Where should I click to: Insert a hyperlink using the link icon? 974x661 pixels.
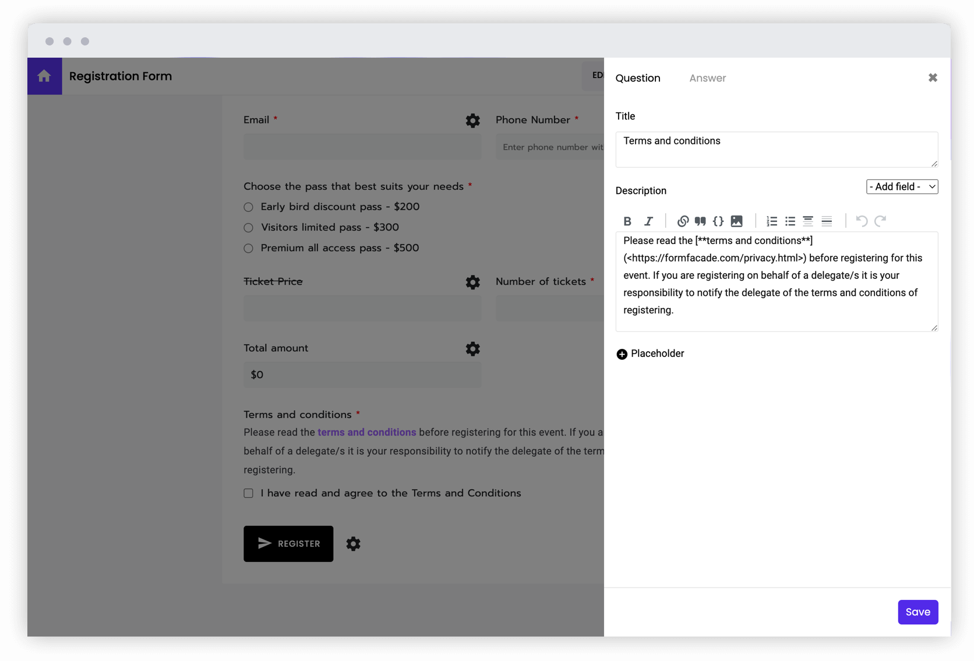(683, 221)
